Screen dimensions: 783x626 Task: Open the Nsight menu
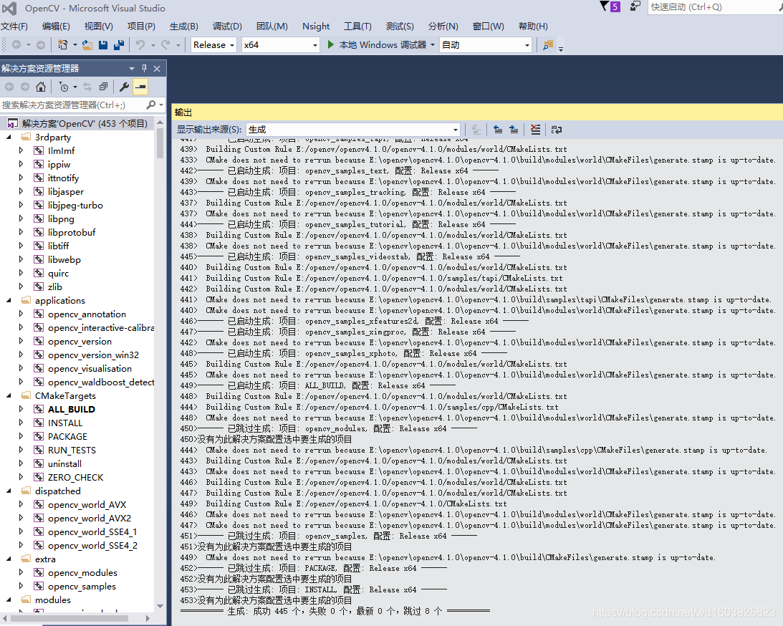[316, 26]
